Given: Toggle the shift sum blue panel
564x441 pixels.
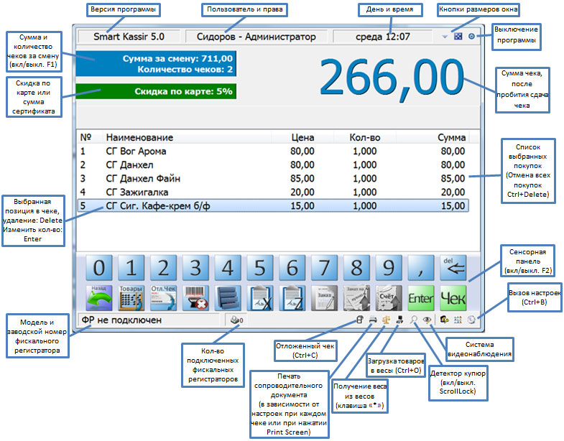Looking at the screenshot, I should click(157, 63).
